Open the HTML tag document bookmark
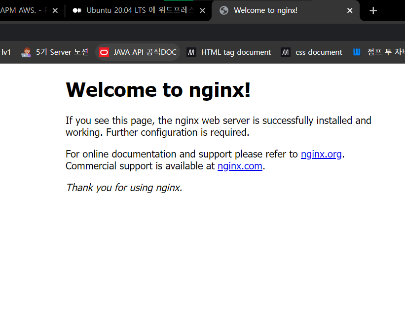The width and height of the screenshot is (405, 317). (228, 52)
